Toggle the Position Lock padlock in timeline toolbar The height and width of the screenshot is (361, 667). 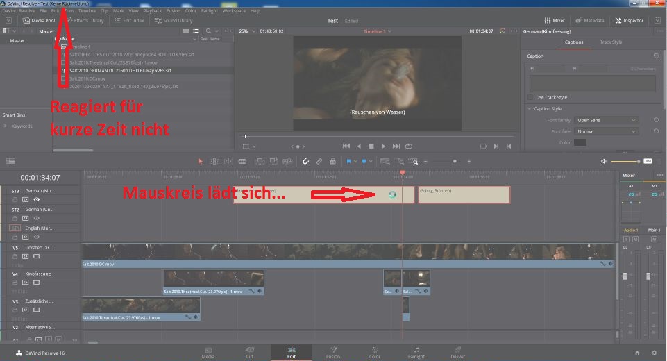click(x=332, y=161)
